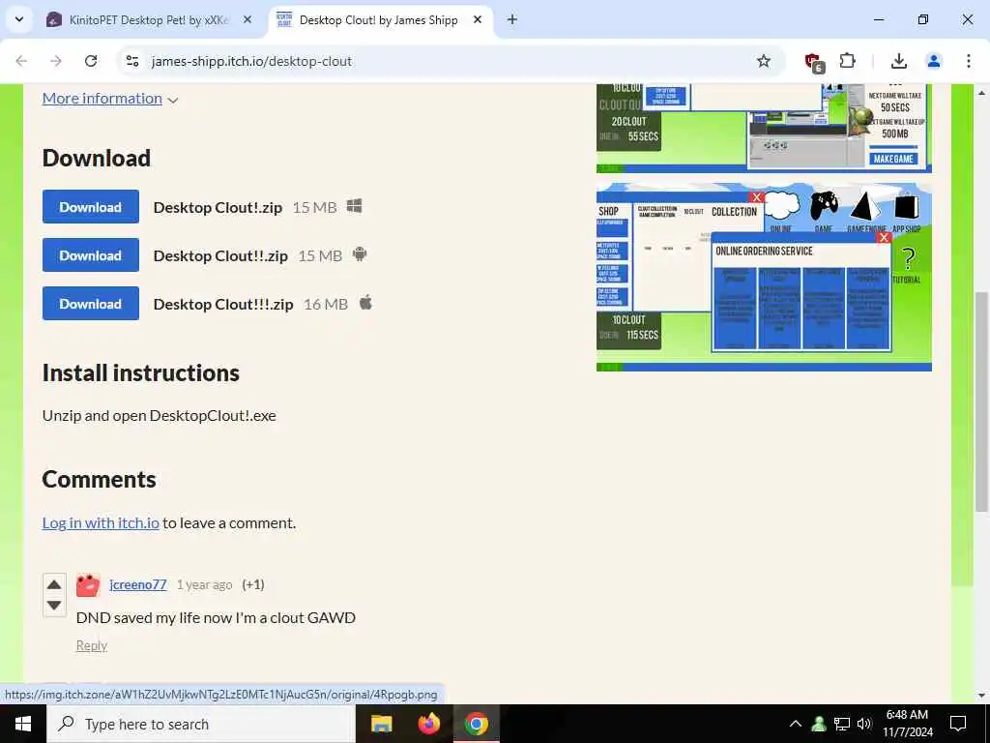990x743 pixels.
Task: Click the Android platform icon
Action: tap(360, 254)
